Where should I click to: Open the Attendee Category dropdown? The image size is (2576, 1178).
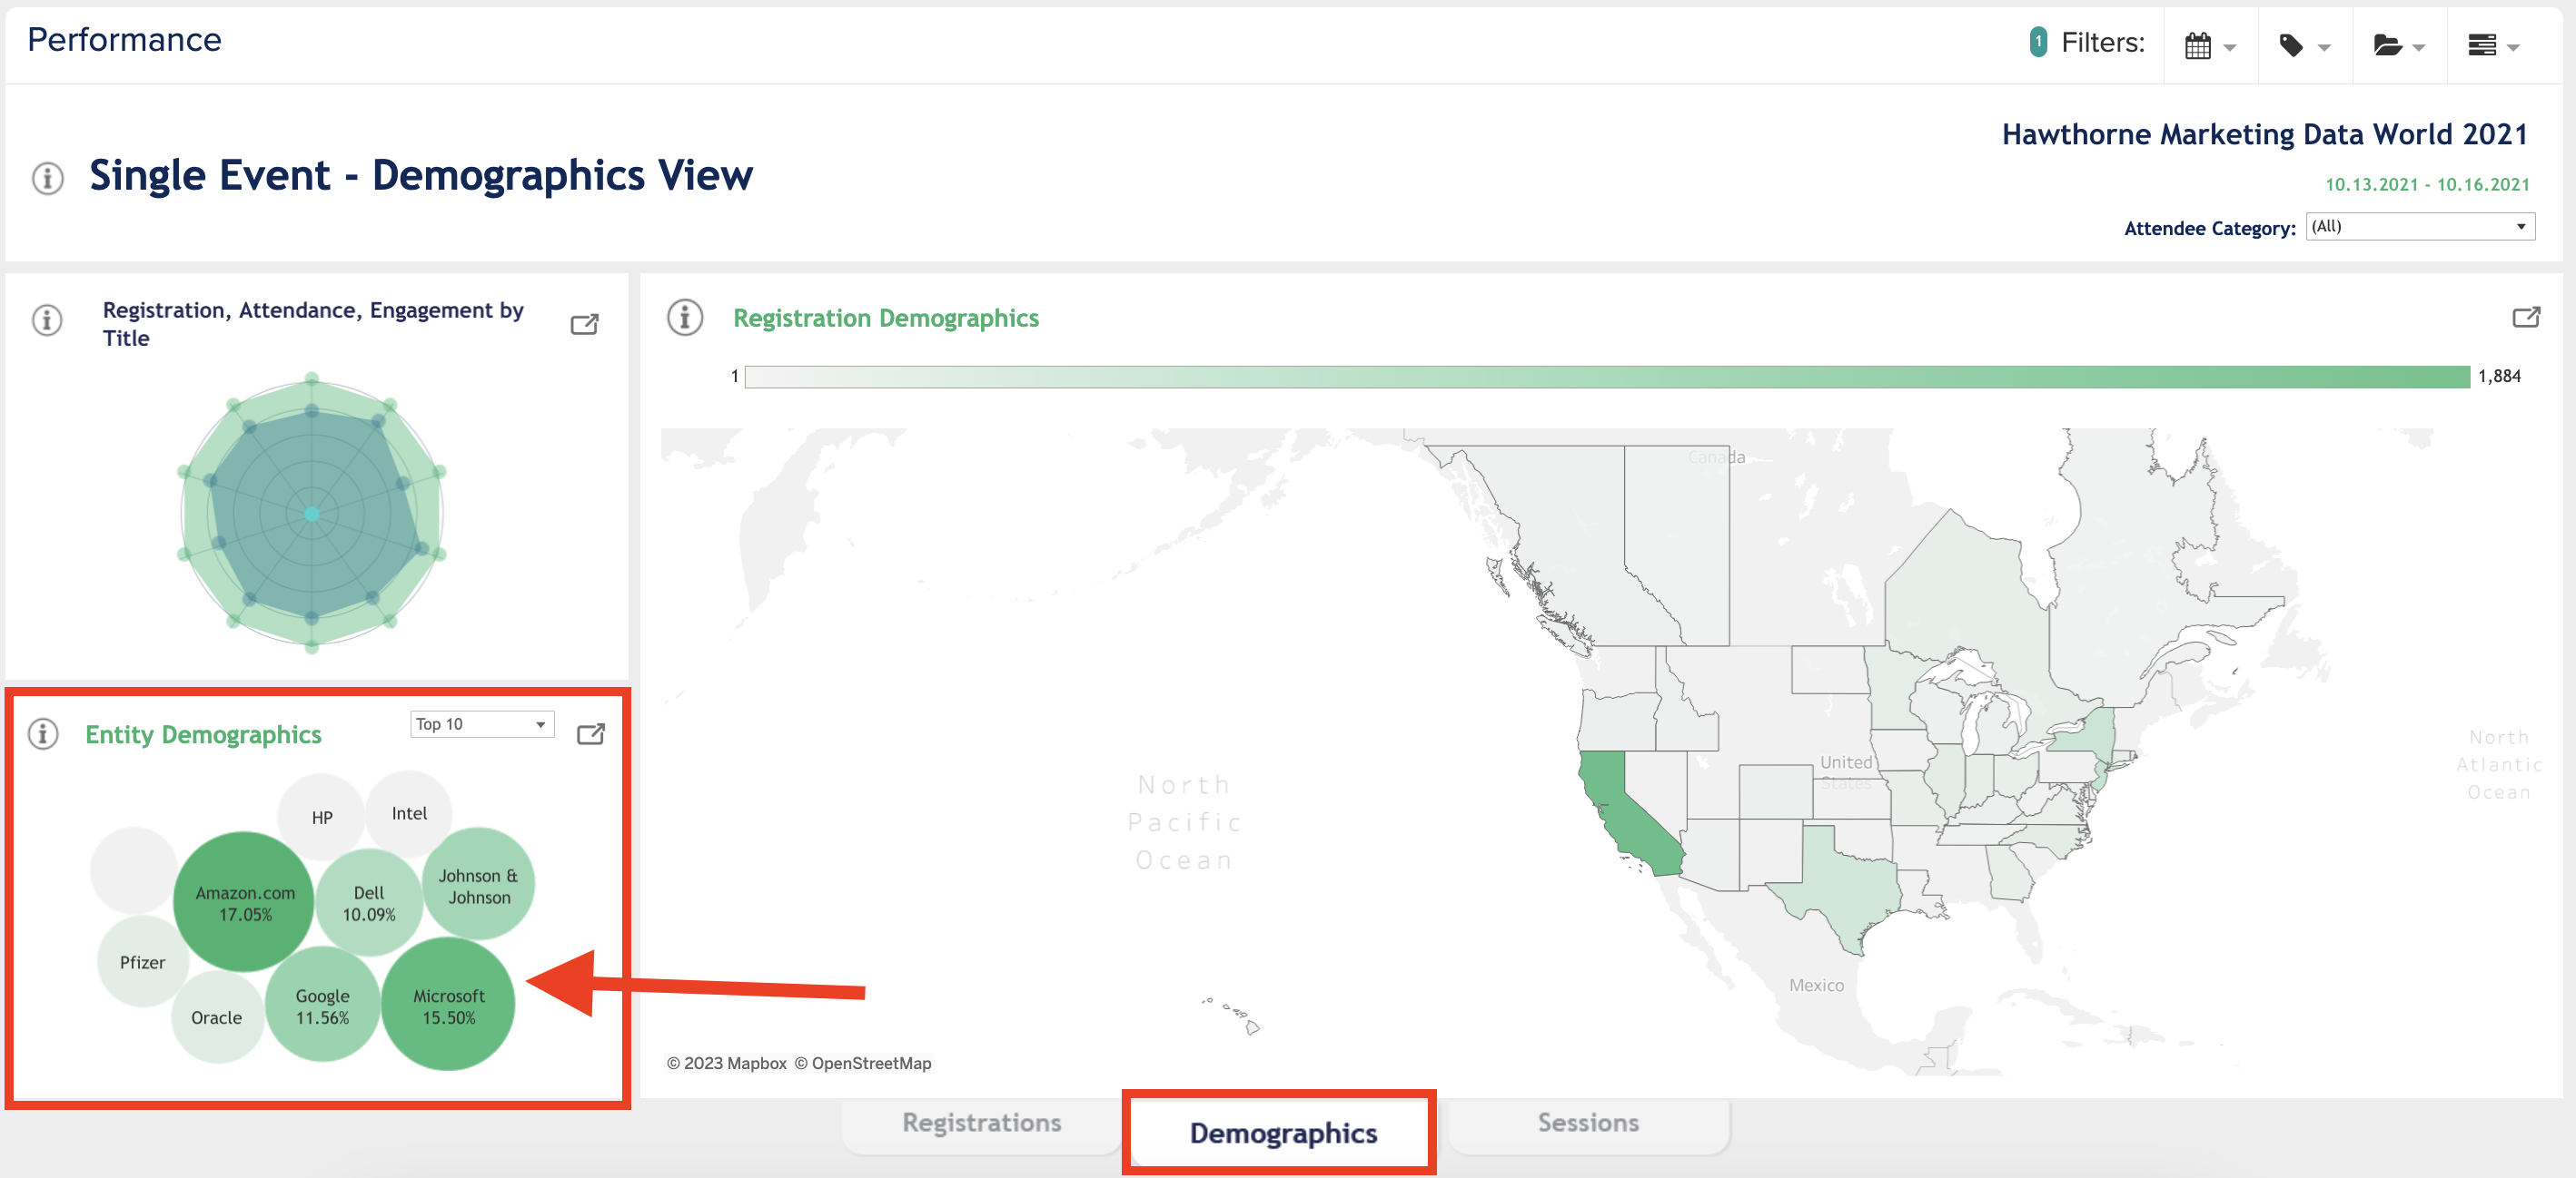tap(2420, 226)
